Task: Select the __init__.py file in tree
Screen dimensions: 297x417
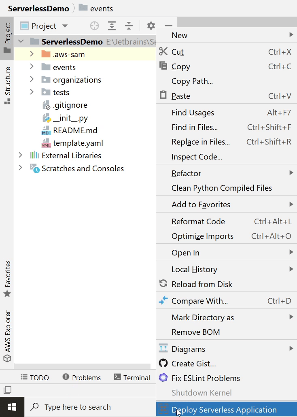Action: coord(70,118)
